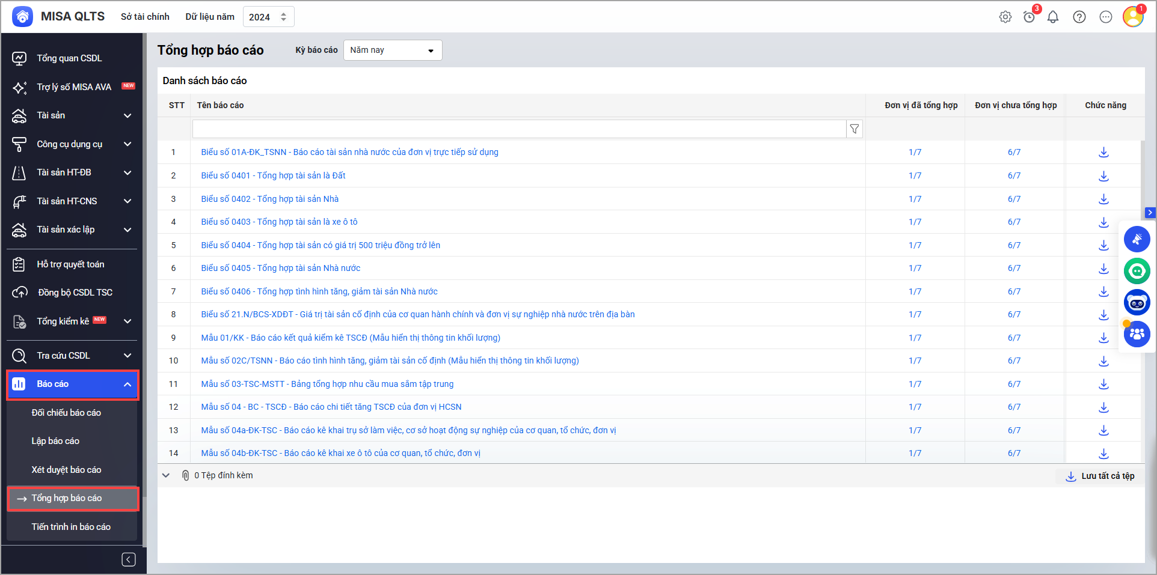Expand the Tổng kiểm kê menu
1157x575 pixels.
(127, 321)
